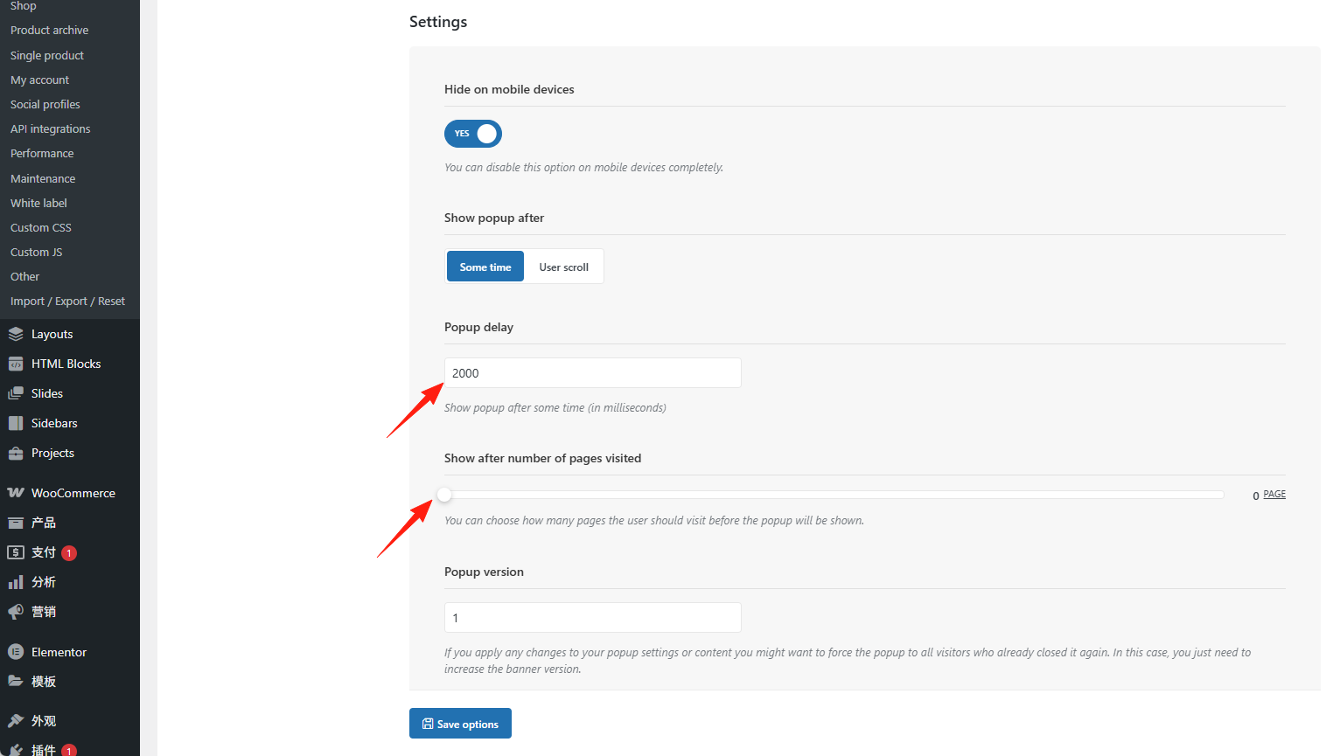Screen dimensions: 1333x756
Task: Open Import / Export / Reset page
Action: coord(67,301)
